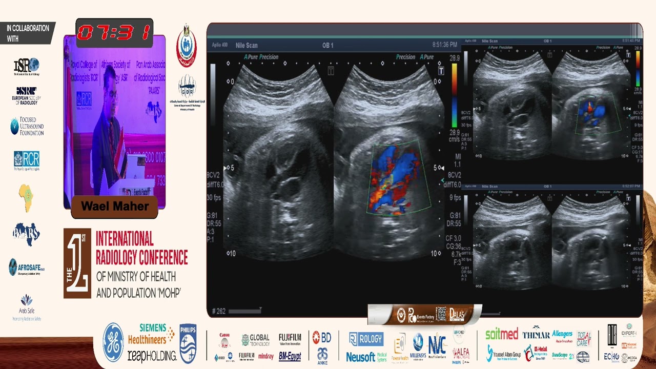Click the GE sponsor logo
This screenshot has height=369, width=656.
(113, 342)
